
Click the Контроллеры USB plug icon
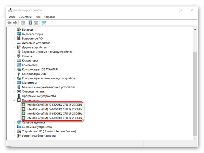[19, 74]
